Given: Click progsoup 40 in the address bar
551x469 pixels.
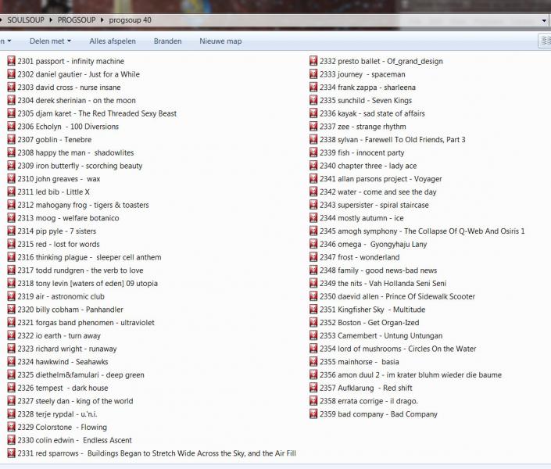Looking at the screenshot, I should 130,20.
